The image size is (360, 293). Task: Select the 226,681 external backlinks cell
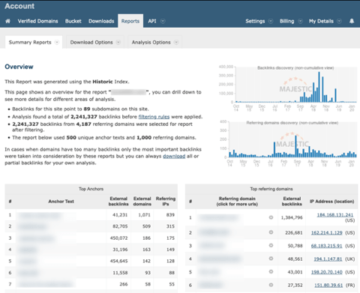coord(294,232)
